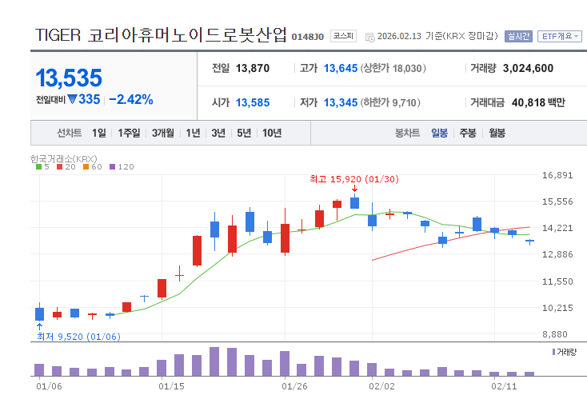Image resolution: width=587 pixels, height=411 pixels.
Task: Click the 12,886 price axis label
Action: pos(557,254)
